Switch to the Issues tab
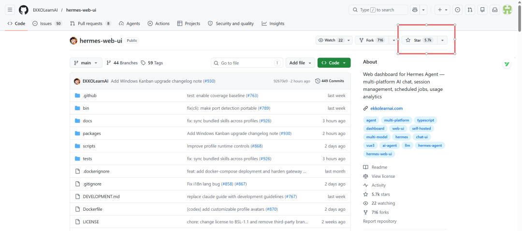 47,24
